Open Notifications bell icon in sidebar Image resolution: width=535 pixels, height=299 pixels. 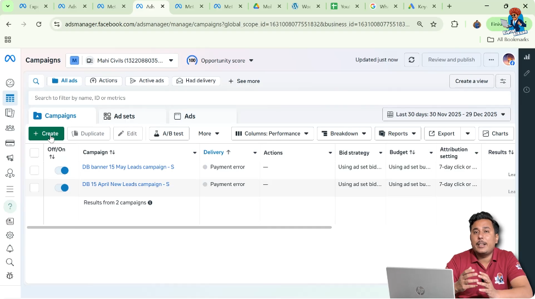pos(10,249)
